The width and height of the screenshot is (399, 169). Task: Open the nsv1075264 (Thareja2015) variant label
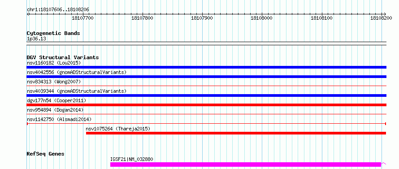point(118,129)
